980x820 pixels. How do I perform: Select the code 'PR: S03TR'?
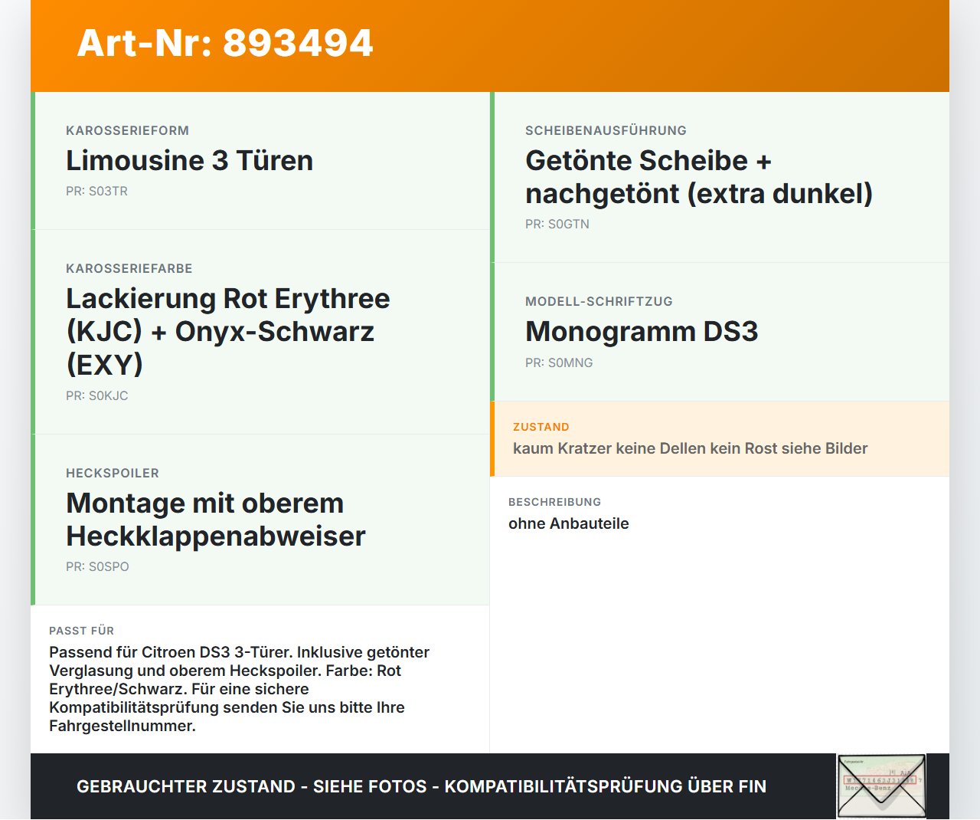(96, 191)
